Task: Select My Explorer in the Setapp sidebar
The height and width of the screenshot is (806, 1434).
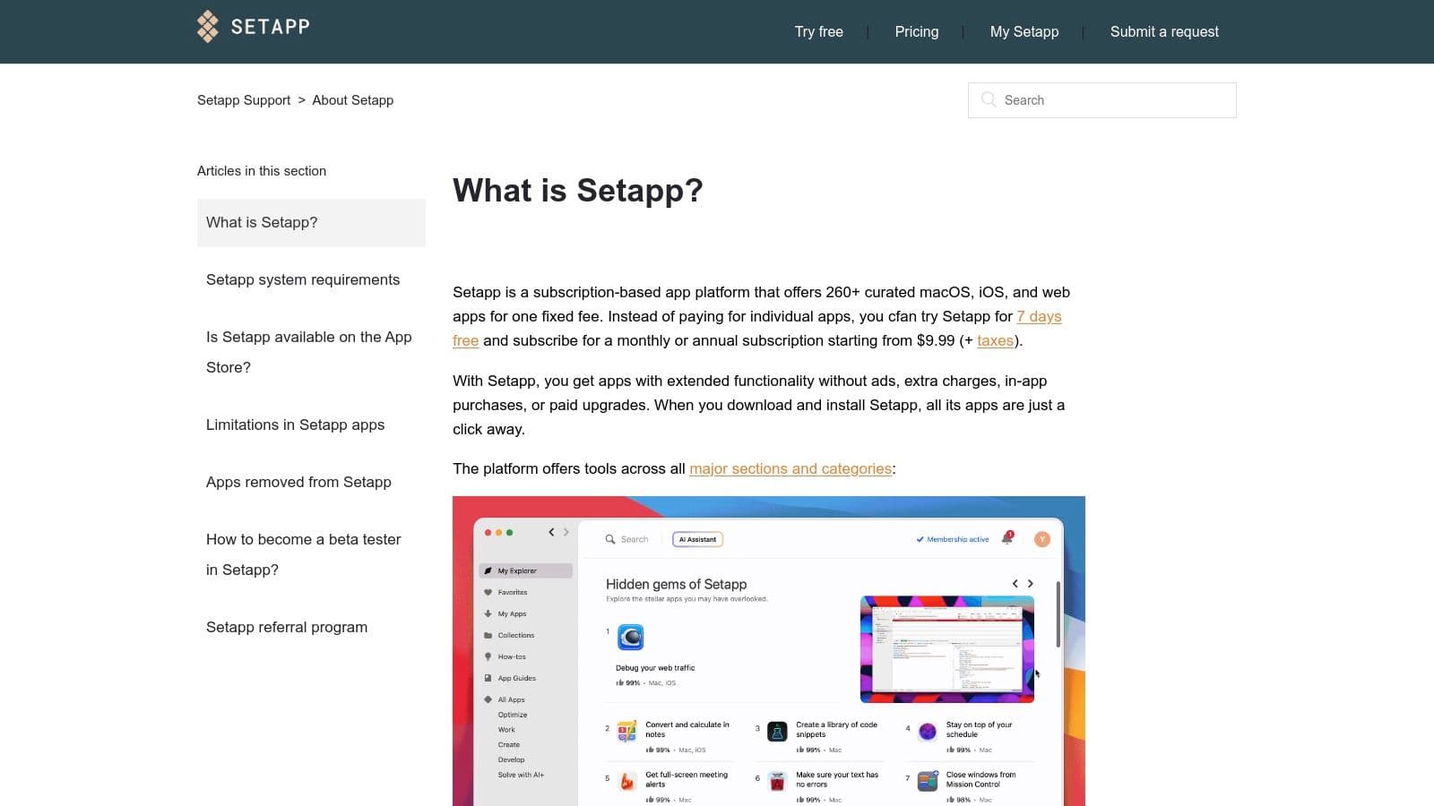Action: (x=520, y=570)
